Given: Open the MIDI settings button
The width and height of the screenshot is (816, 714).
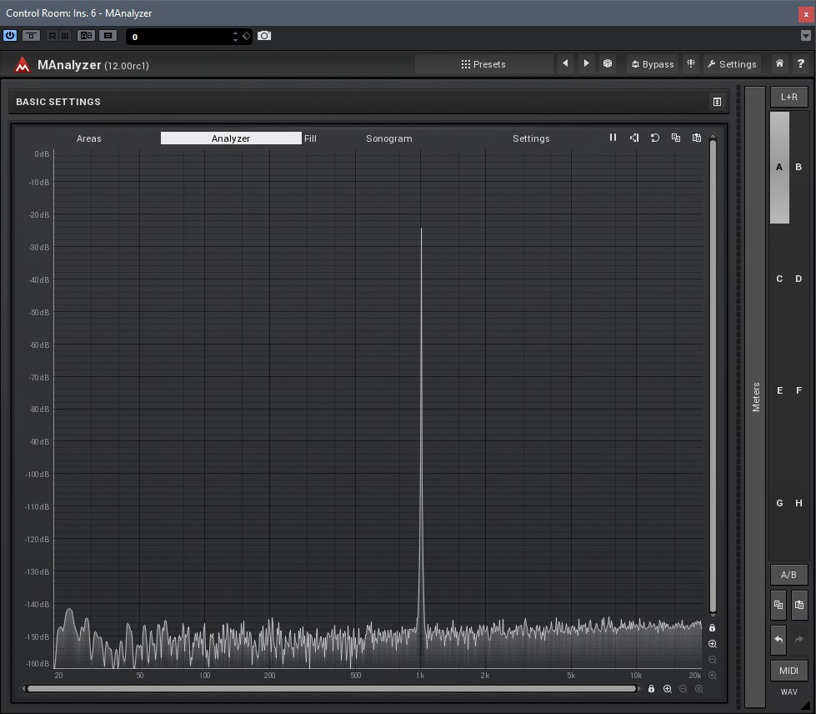Looking at the screenshot, I should pos(789,671).
